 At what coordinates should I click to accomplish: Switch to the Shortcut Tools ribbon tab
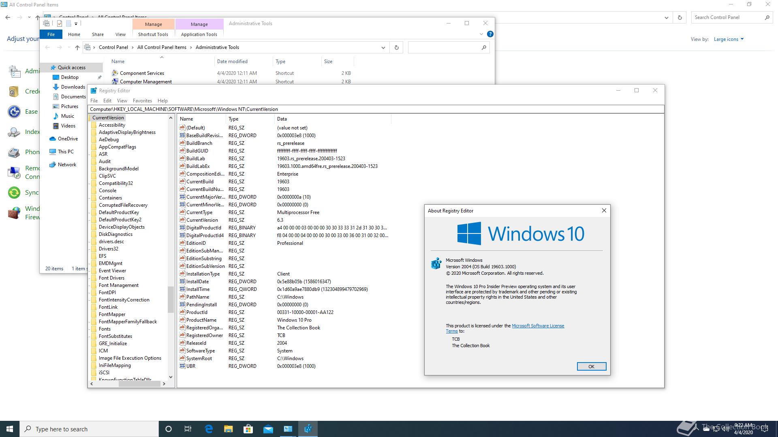point(153,34)
